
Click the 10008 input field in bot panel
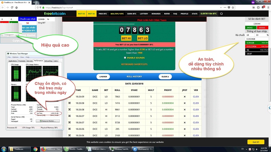[x=41, y=19]
